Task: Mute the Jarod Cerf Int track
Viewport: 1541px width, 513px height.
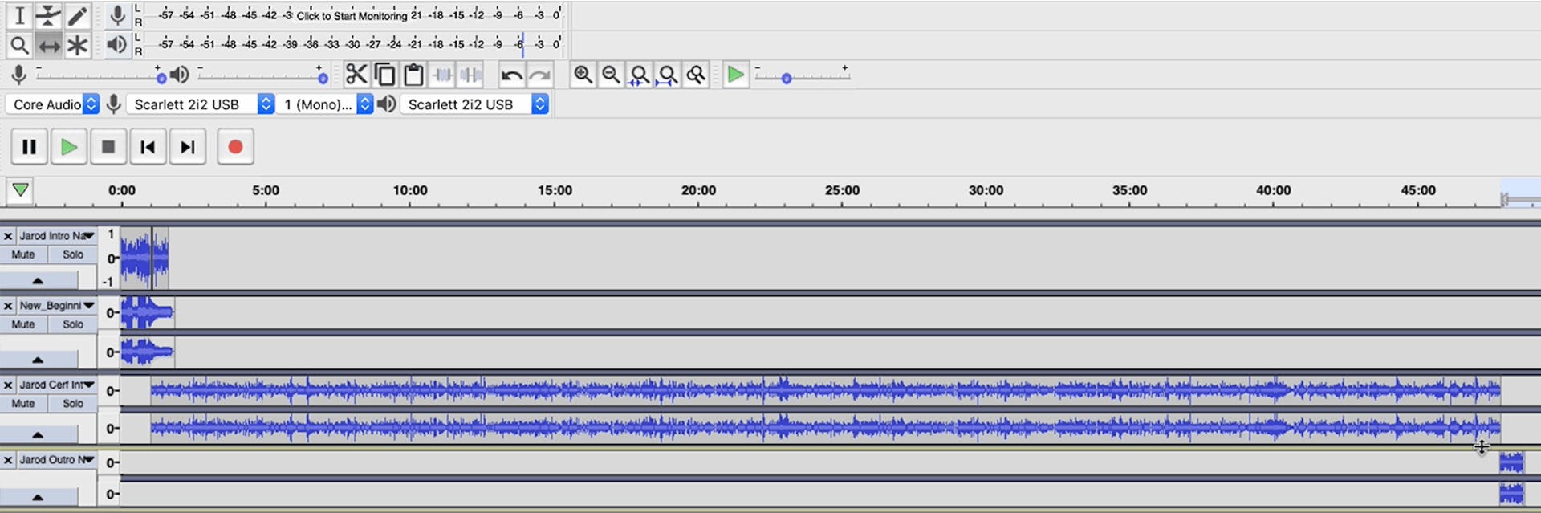Action: [x=23, y=404]
